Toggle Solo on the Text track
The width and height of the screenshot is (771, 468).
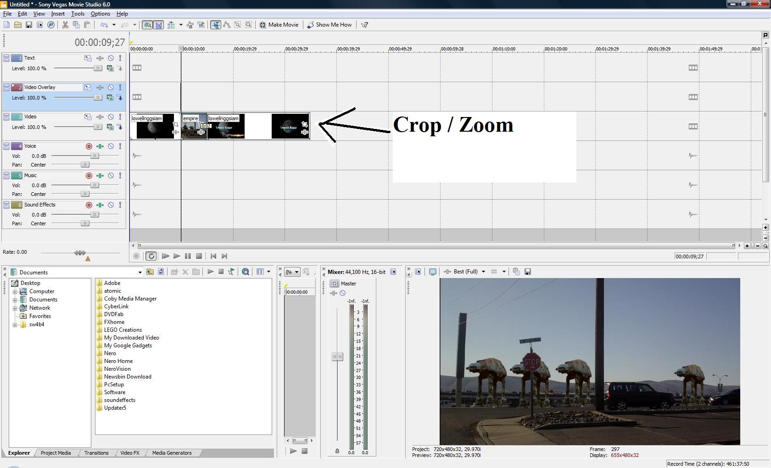[120, 58]
